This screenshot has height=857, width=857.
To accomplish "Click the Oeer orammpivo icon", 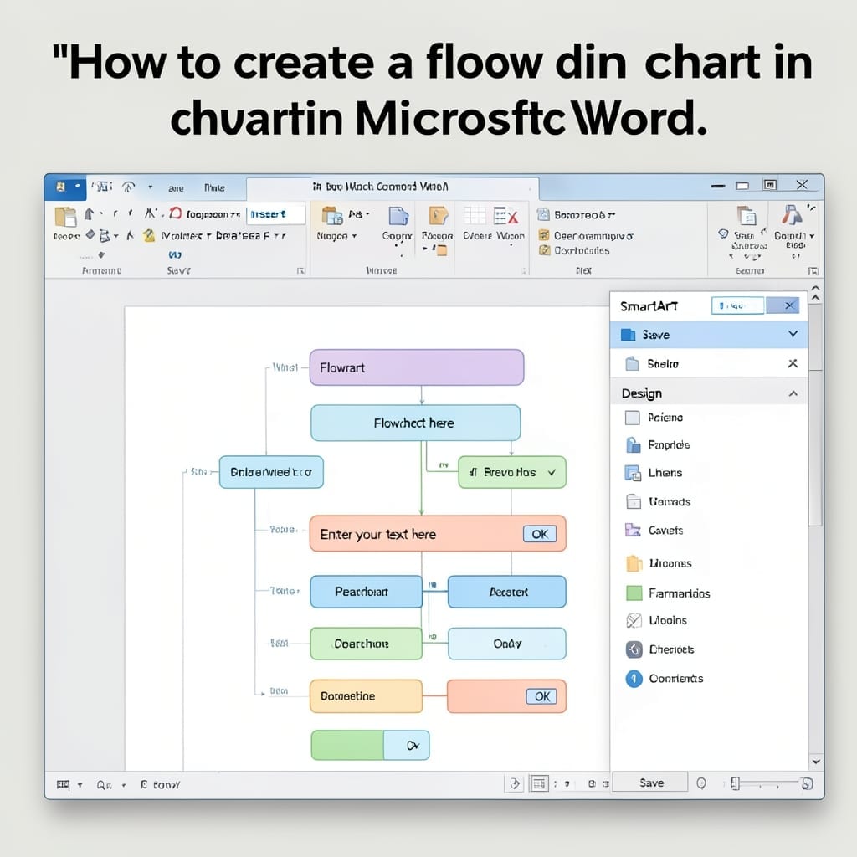I will tap(544, 235).
